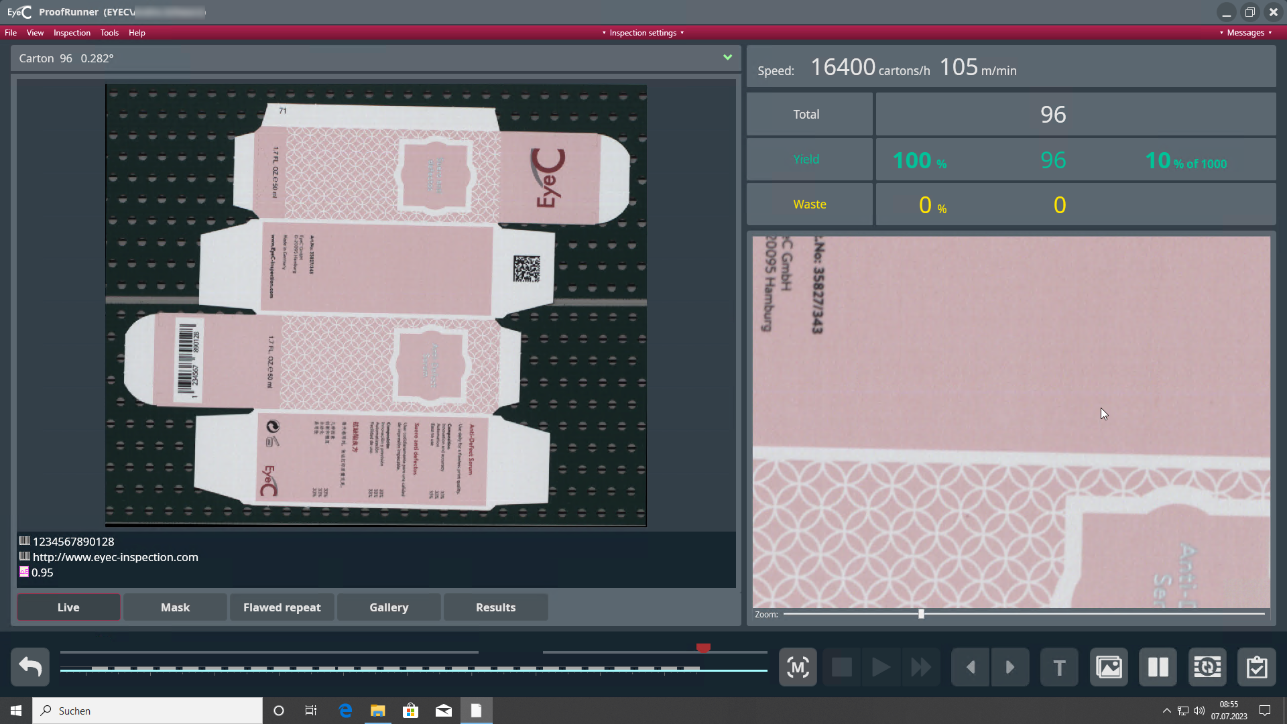
Task: Click the stop playback button
Action: coord(841,667)
